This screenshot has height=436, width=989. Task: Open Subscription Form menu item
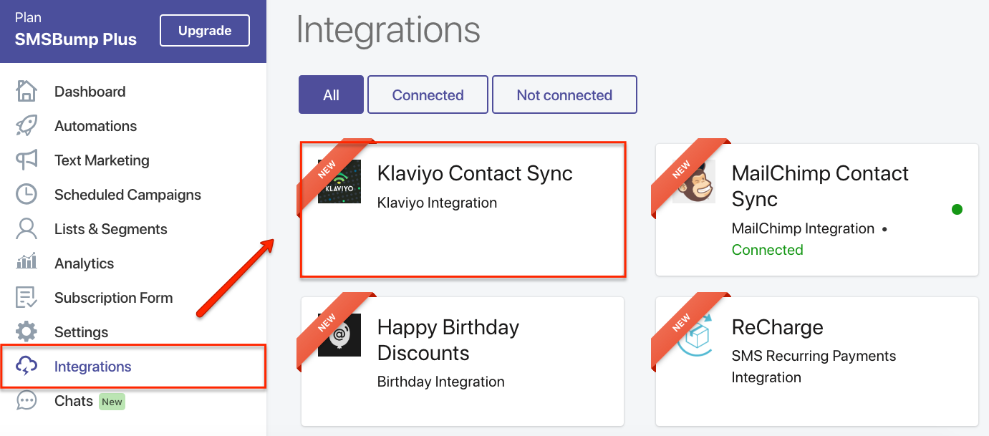pos(114,298)
